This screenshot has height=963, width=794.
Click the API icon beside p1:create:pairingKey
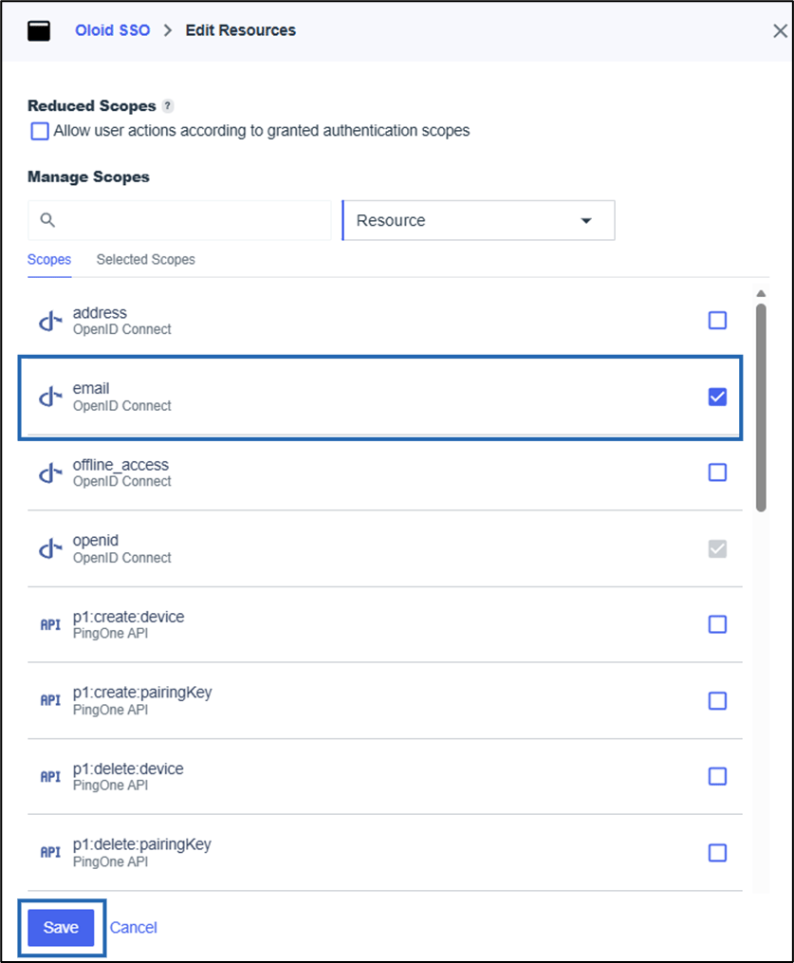pyautogui.click(x=50, y=701)
